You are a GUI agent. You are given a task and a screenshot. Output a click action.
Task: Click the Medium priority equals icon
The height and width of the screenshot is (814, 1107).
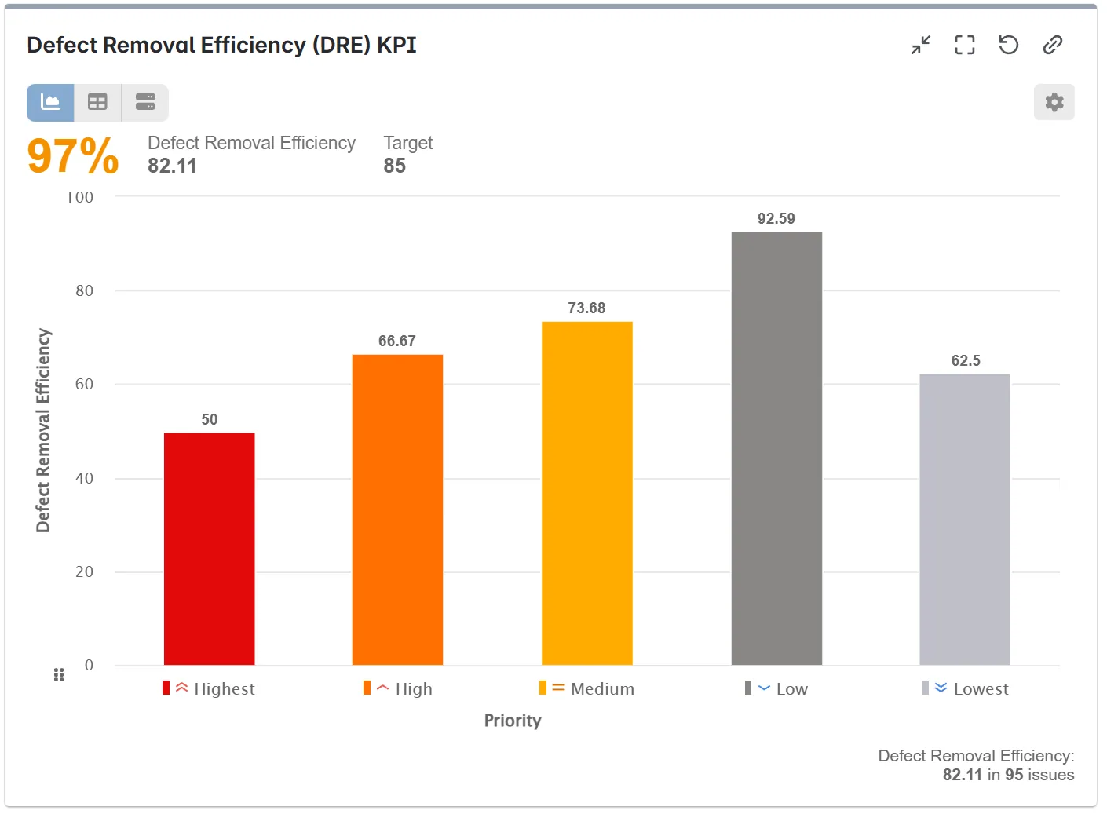[x=559, y=688]
